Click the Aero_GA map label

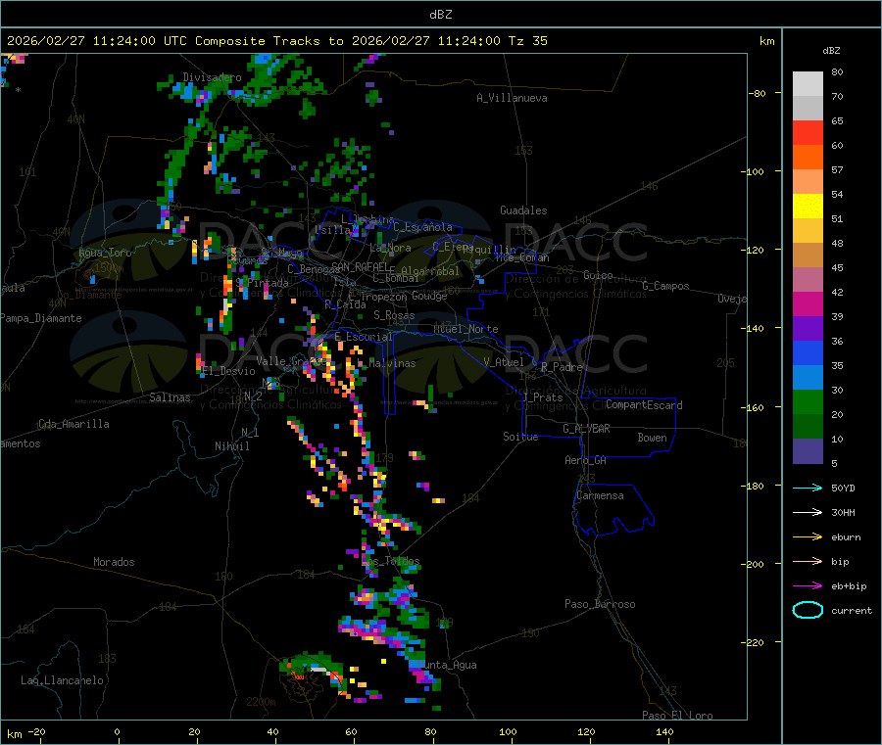[585, 460]
